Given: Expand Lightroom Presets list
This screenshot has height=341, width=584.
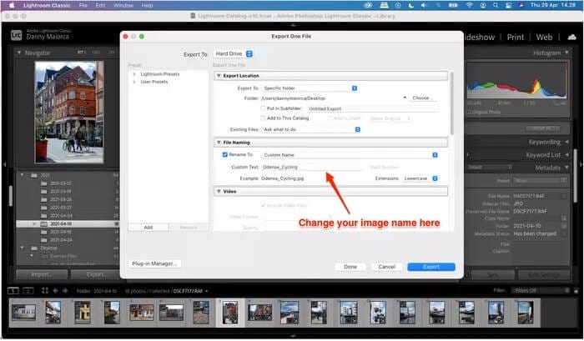Looking at the screenshot, I should click(134, 74).
